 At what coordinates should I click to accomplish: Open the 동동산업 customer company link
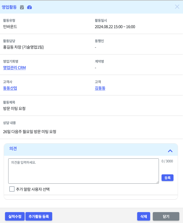[10, 88]
